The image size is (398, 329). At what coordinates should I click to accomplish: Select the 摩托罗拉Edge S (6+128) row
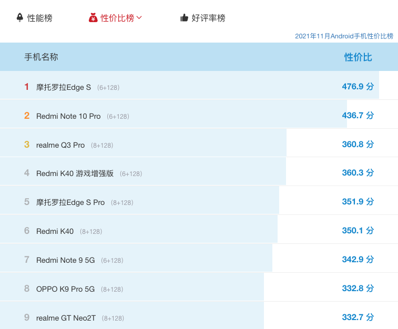coord(199,85)
